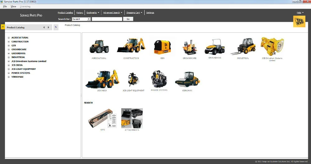Open the INDUSTRIAL forklift category image
311x164 pixels.
(243, 46)
